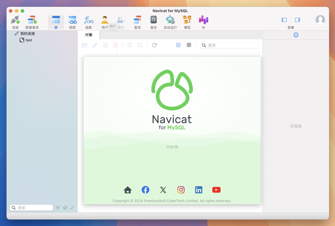
Task: Open the BI toolbar icon
Action: (204, 22)
